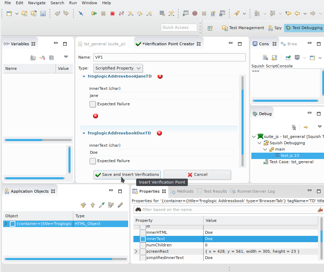This screenshot has height=272, width=324.
Task: Open the Navigate menu
Action: [37, 3]
